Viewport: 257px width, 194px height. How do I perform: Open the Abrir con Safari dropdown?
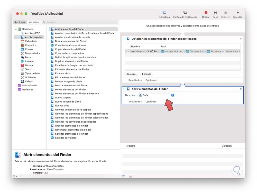tap(156, 95)
